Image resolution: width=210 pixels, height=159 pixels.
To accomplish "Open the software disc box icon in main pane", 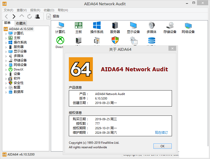I will point(97,40).
